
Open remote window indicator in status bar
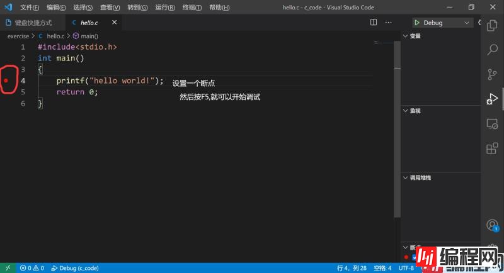pos(8,268)
